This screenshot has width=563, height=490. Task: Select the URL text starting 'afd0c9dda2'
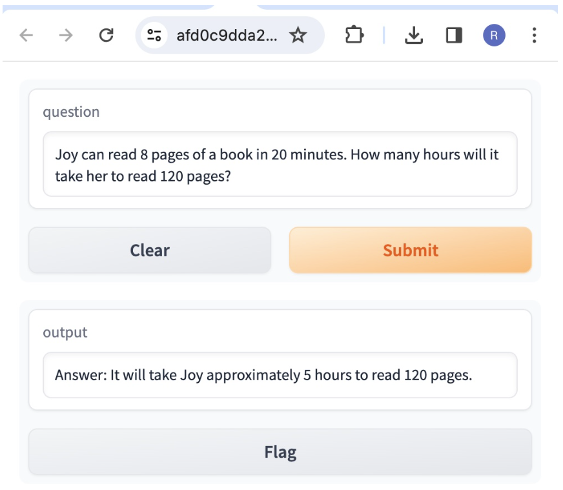coord(227,36)
